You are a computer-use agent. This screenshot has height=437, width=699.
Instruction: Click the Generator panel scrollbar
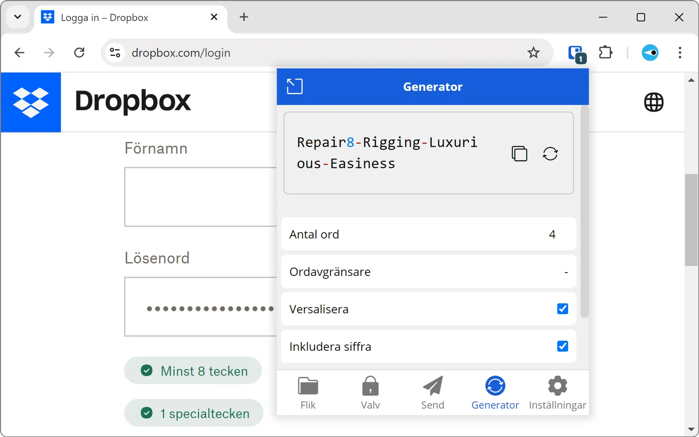point(584,212)
